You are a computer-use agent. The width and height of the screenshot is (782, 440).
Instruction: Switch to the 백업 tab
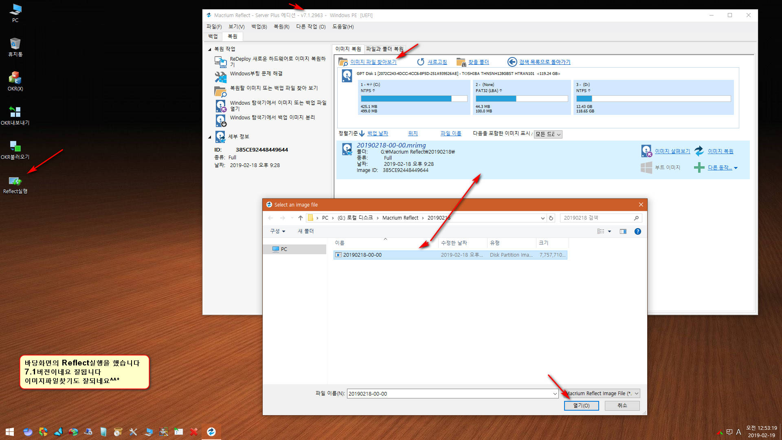[213, 36]
